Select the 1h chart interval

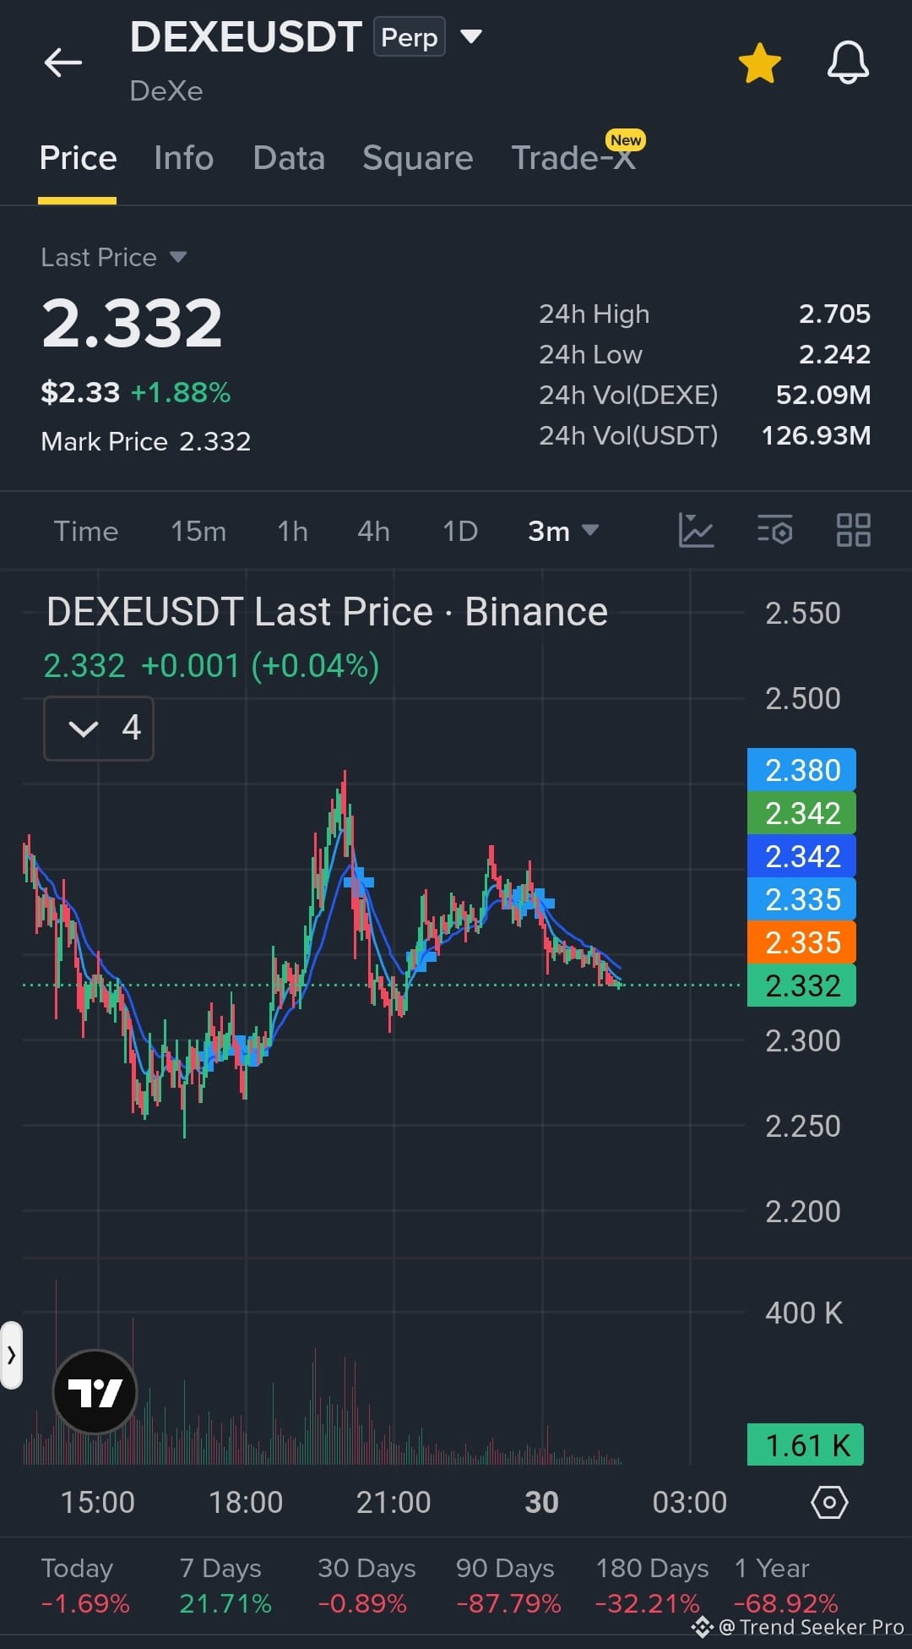pyautogui.click(x=292, y=531)
